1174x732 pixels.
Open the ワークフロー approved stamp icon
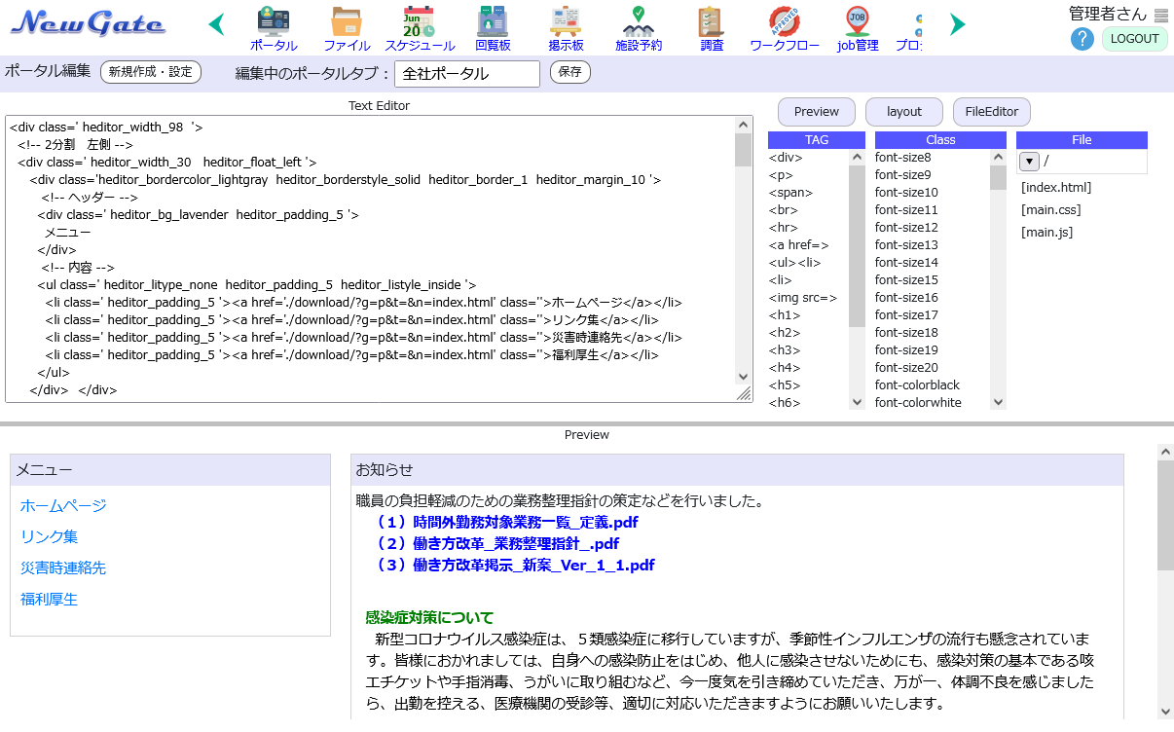785,21
